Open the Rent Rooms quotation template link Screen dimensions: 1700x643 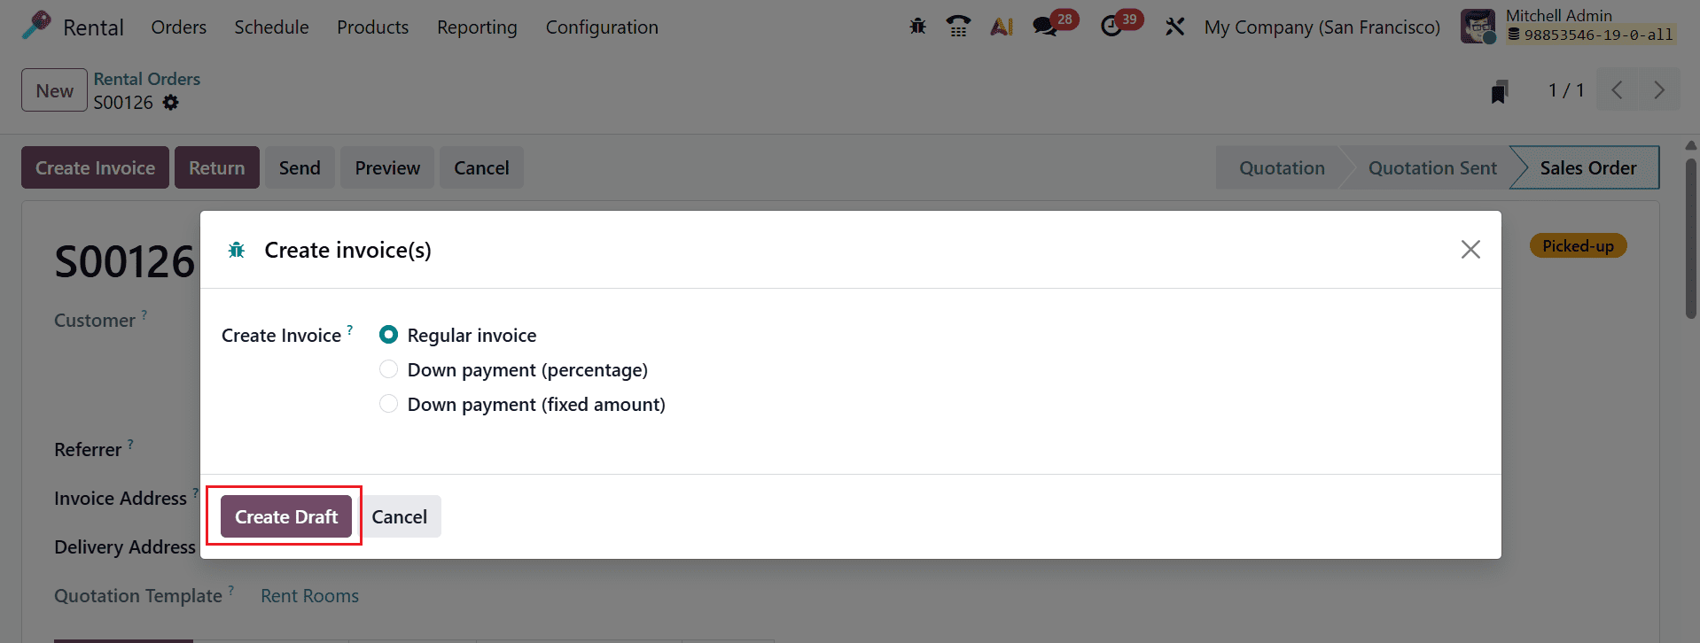coord(309,595)
